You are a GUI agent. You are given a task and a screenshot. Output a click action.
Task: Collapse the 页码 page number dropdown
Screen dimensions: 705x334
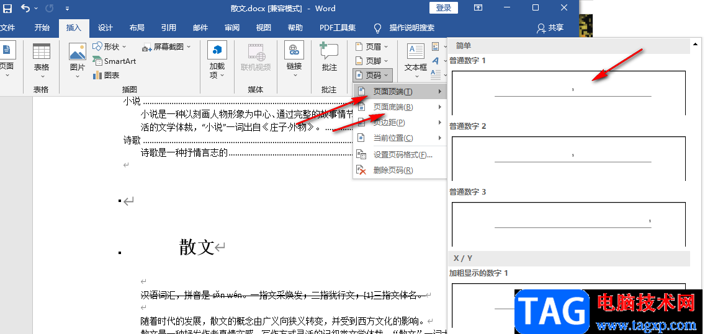coord(373,75)
